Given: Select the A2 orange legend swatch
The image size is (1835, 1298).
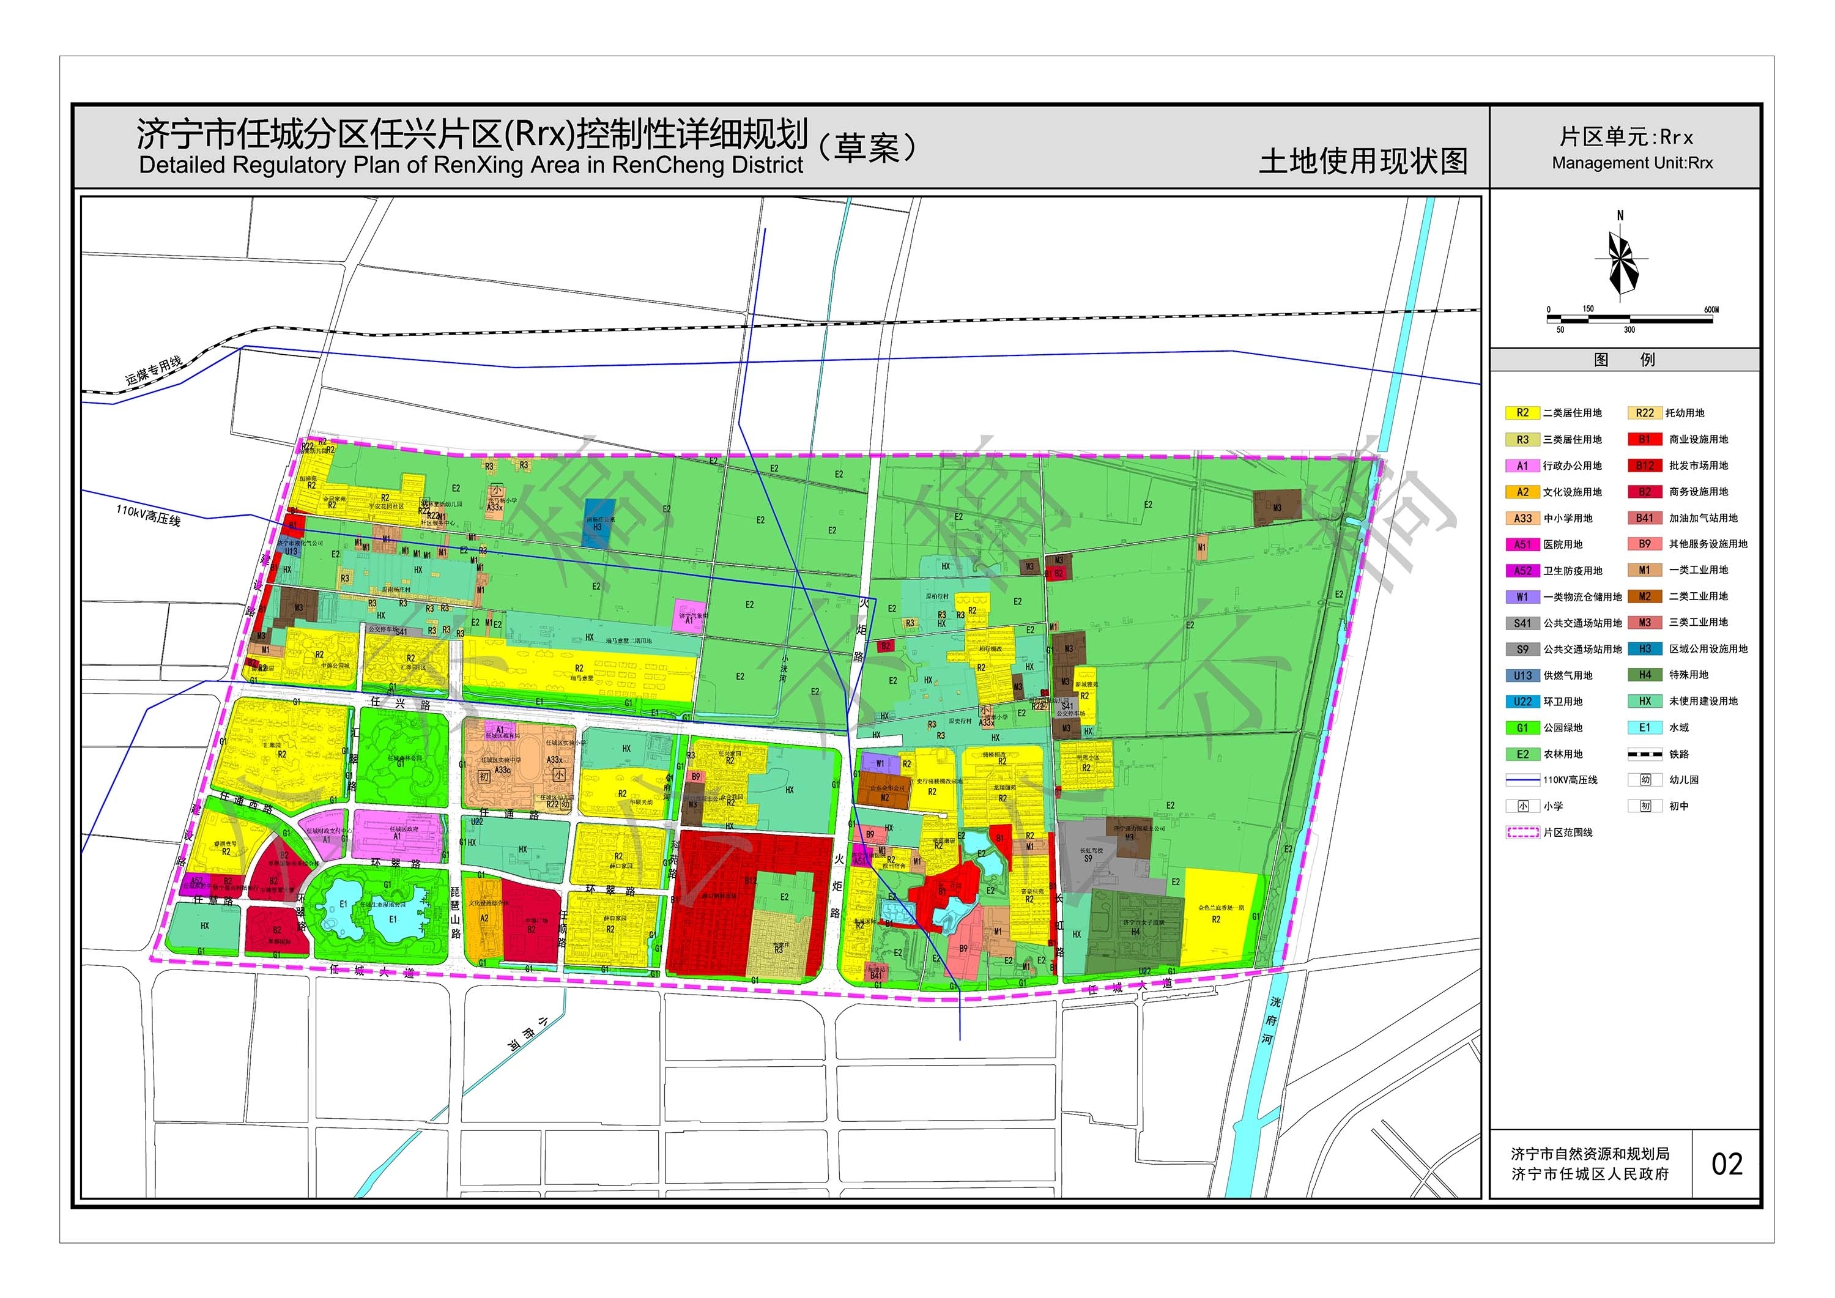Looking at the screenshot, I should point(1523,492).
